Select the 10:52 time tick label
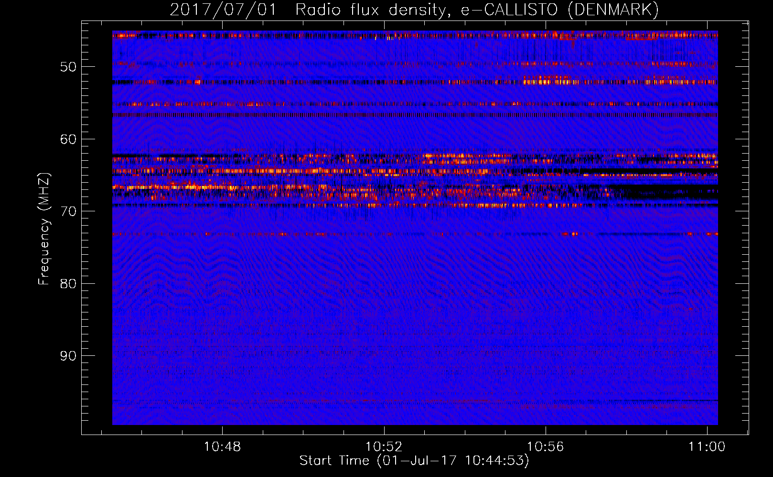773x477 pixels. tap(384, 447)
